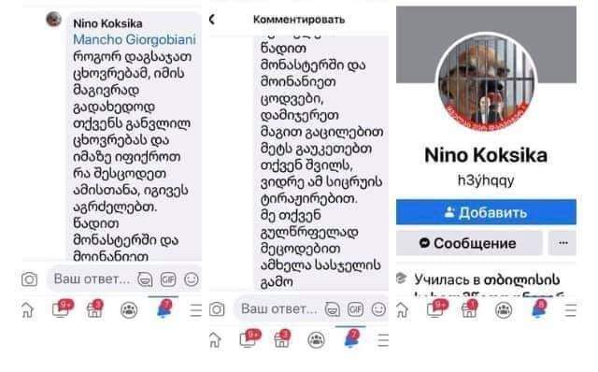Open Nino Koksika commenter name
The height and width of the screenshot is (372, 598).
point(108,23)
